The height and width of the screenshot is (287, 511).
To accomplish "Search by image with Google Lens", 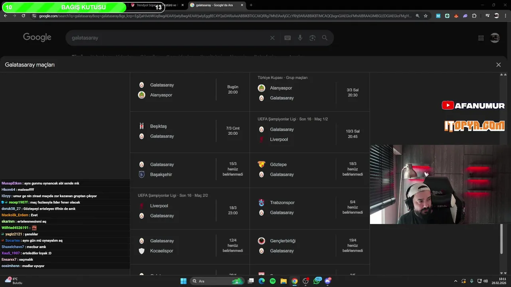I will pyautogui.click(x=313, y=38).
